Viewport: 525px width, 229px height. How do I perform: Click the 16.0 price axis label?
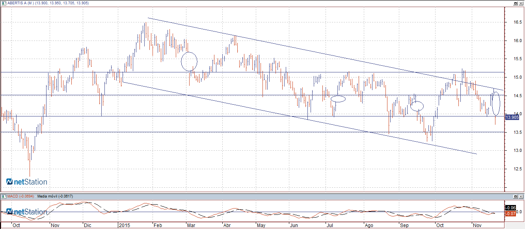518,41
